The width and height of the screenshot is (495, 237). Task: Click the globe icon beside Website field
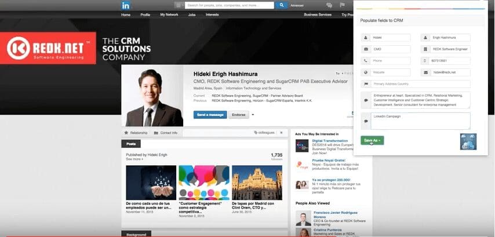pyautogui.click(x=366, y=72)
